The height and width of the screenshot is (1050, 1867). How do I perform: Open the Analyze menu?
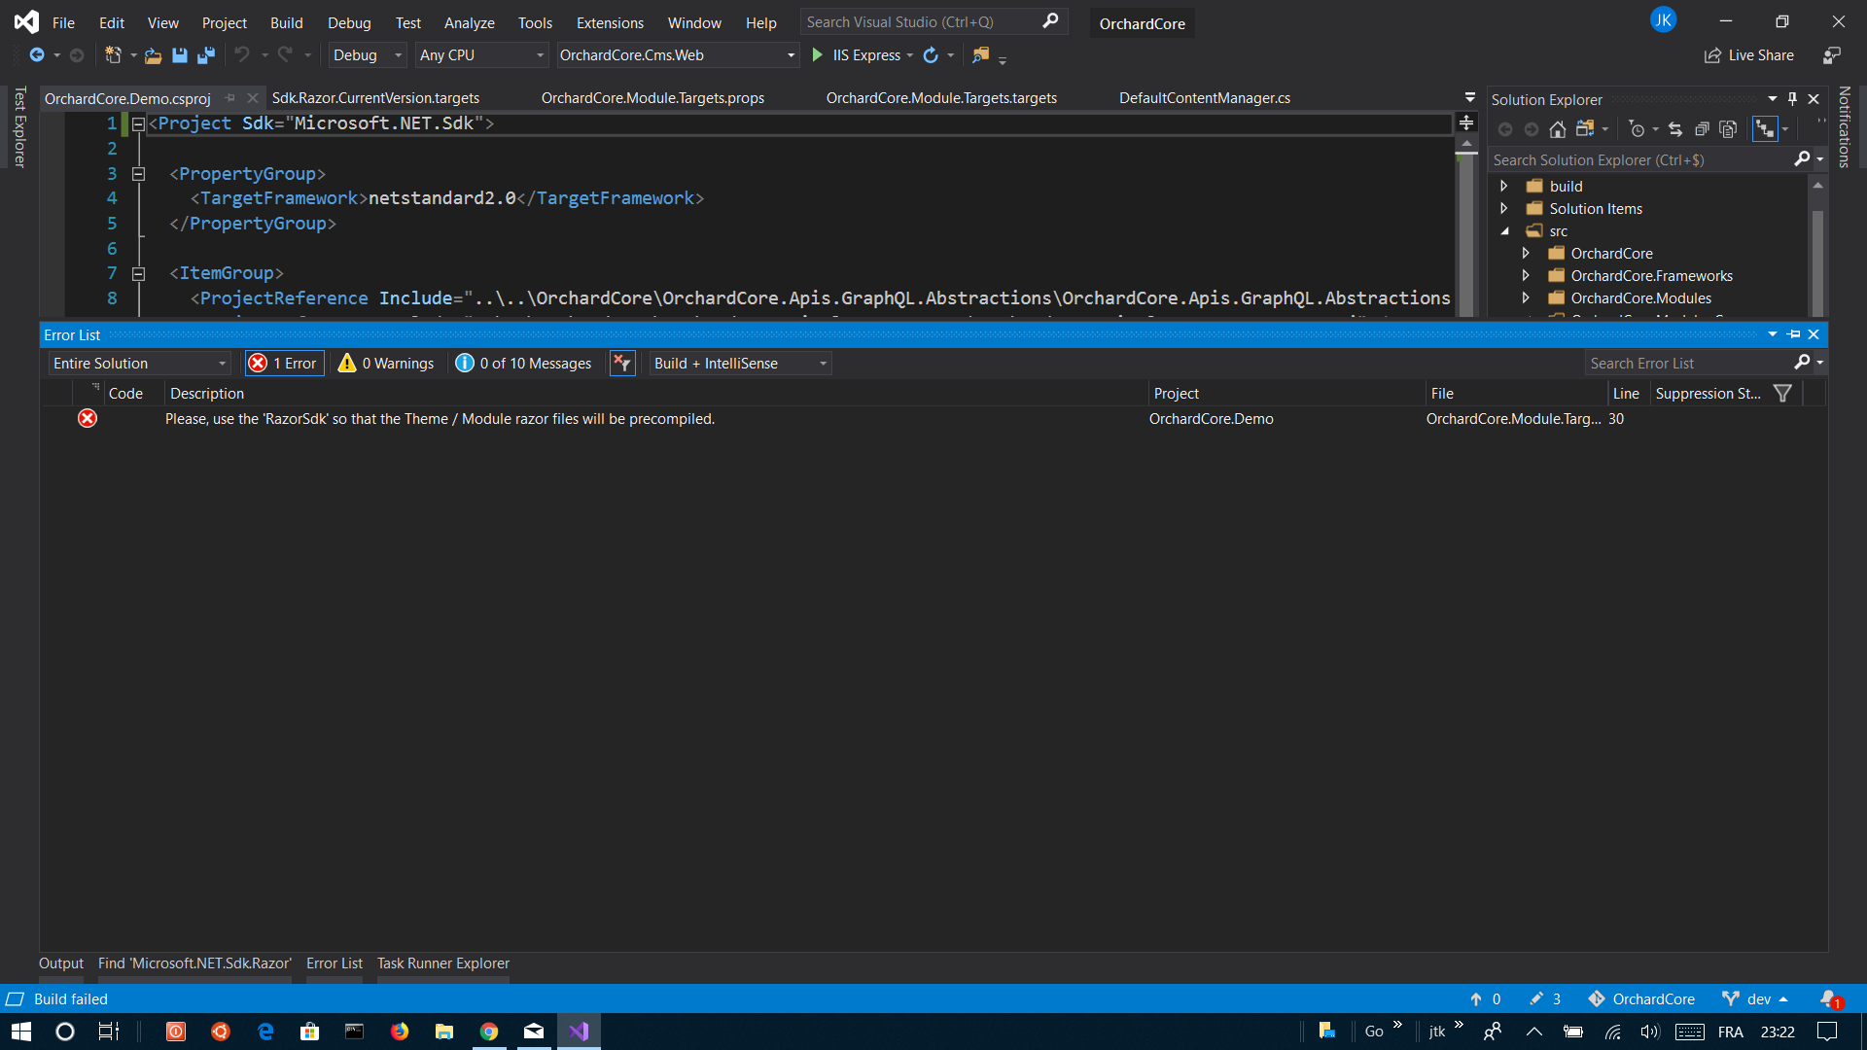[x=469, y=22]
